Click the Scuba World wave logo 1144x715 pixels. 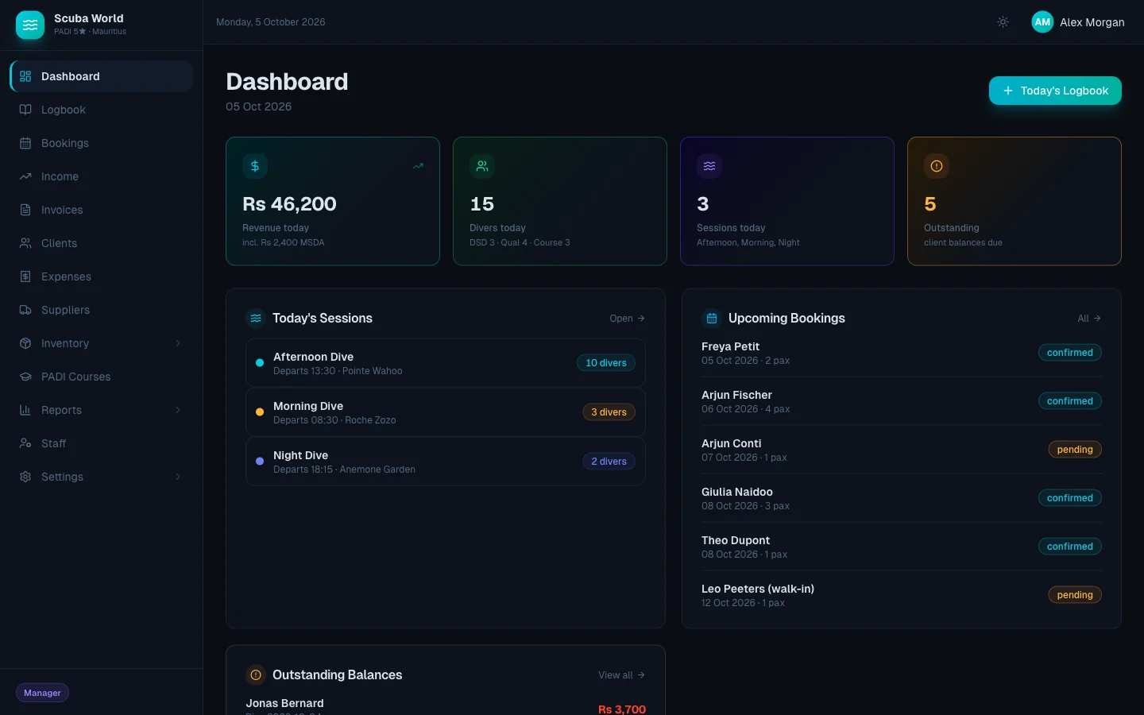30,25
